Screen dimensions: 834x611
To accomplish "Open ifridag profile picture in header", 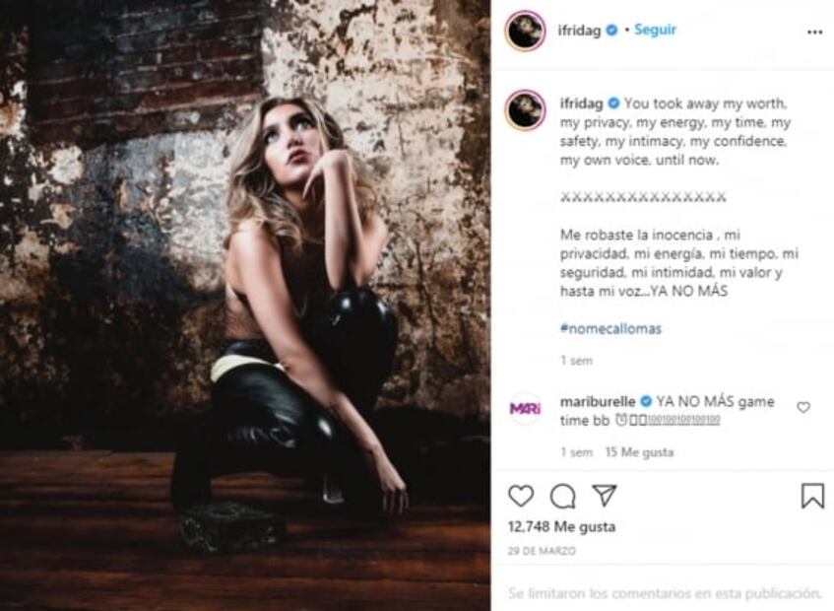I will click(525, 31).
